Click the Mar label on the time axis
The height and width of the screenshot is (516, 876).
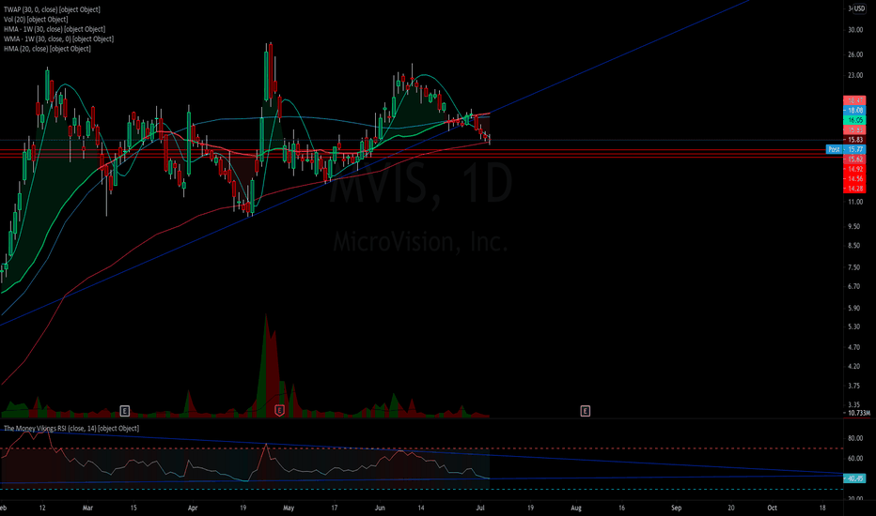[x=87, y=508]
